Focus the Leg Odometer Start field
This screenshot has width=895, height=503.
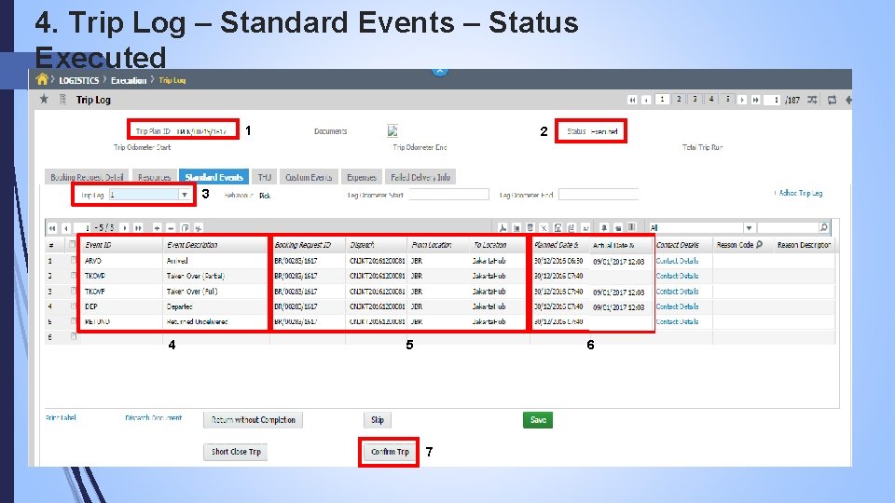coord(448,195)
